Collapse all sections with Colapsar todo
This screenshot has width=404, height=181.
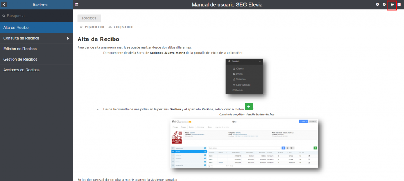(x=123, y=27)
